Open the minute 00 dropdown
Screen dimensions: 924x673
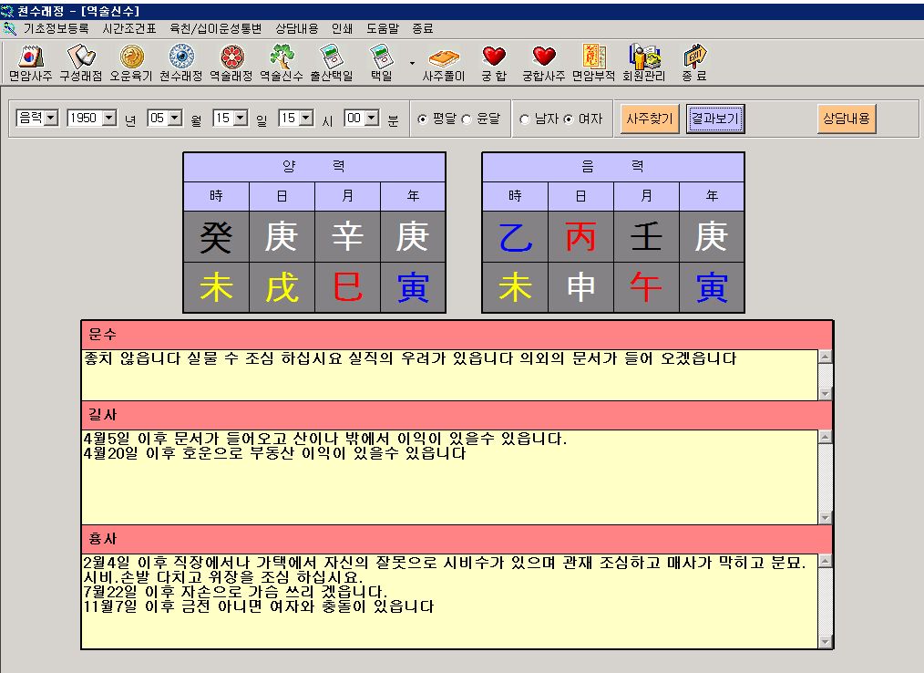372,118
